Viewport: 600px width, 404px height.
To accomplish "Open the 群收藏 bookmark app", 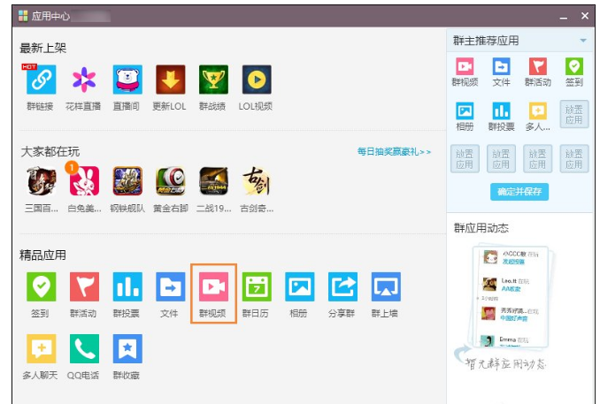I will point(127,348).
